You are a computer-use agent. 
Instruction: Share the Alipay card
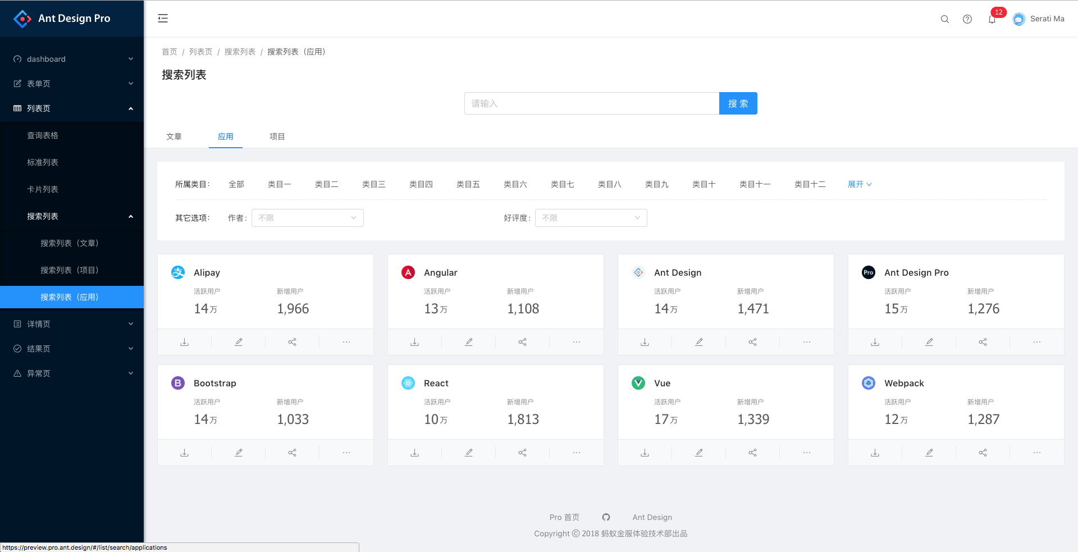293,342
